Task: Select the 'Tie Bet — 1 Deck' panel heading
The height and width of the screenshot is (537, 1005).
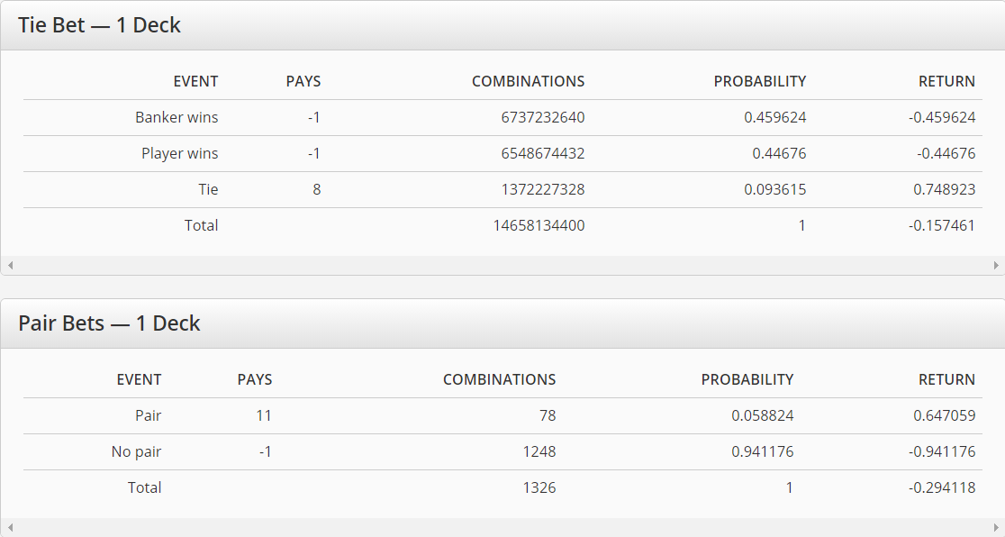Action: [100, 25]
